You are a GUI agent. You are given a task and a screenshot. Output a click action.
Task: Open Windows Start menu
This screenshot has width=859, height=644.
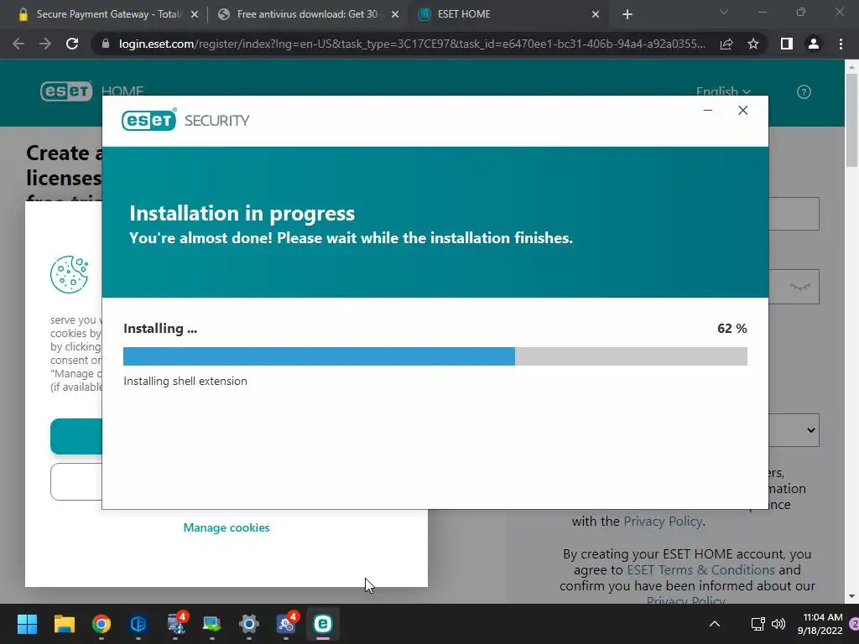pyautogui.click(x=27, y=624)
